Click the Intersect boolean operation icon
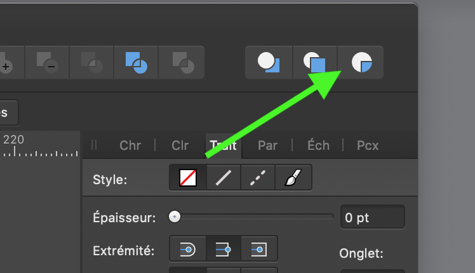The height and width of the screenshot is (273, 475). tap(91, 62)
